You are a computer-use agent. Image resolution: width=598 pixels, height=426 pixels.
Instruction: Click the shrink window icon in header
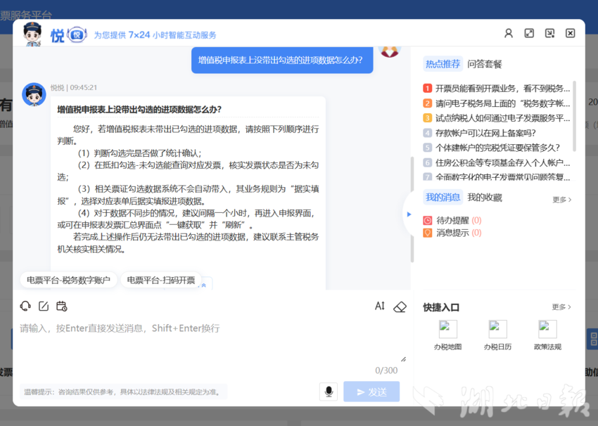coord(549,34)
